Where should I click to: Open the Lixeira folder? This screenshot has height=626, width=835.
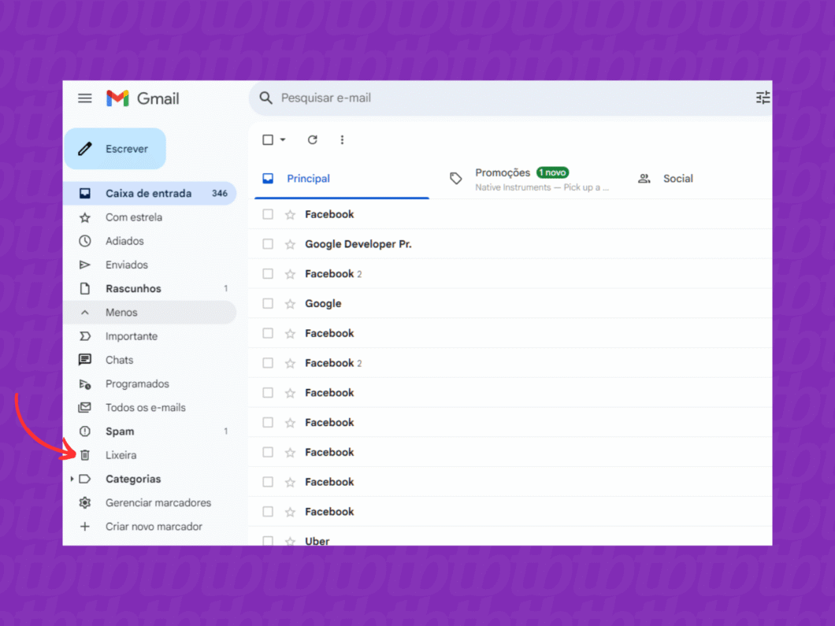150,455
